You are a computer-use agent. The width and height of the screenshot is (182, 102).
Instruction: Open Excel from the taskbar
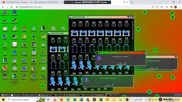(x=101, y=99)
